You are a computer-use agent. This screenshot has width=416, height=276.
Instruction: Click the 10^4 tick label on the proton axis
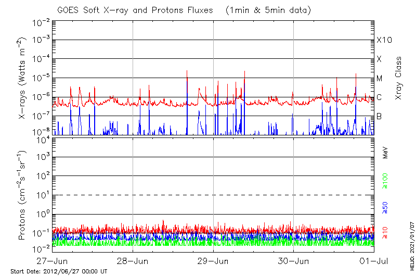tap(42, 139)
